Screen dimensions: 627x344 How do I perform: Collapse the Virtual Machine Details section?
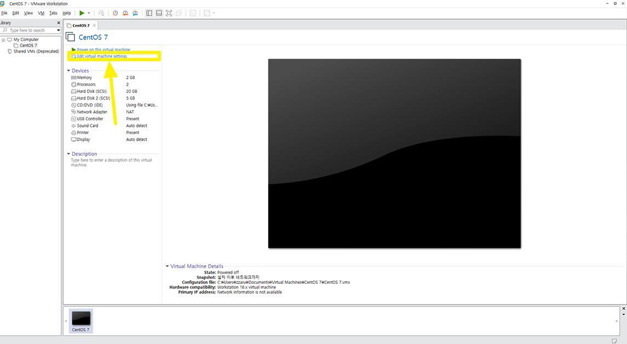tap(167, 266)
